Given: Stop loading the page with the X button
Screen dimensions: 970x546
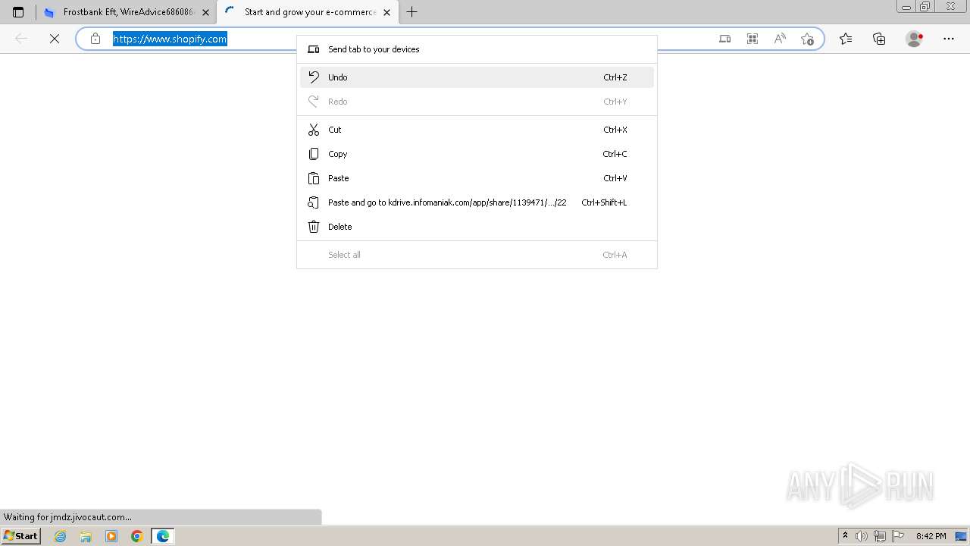Looking at the screenshot, I should click(x=55, y=39).
